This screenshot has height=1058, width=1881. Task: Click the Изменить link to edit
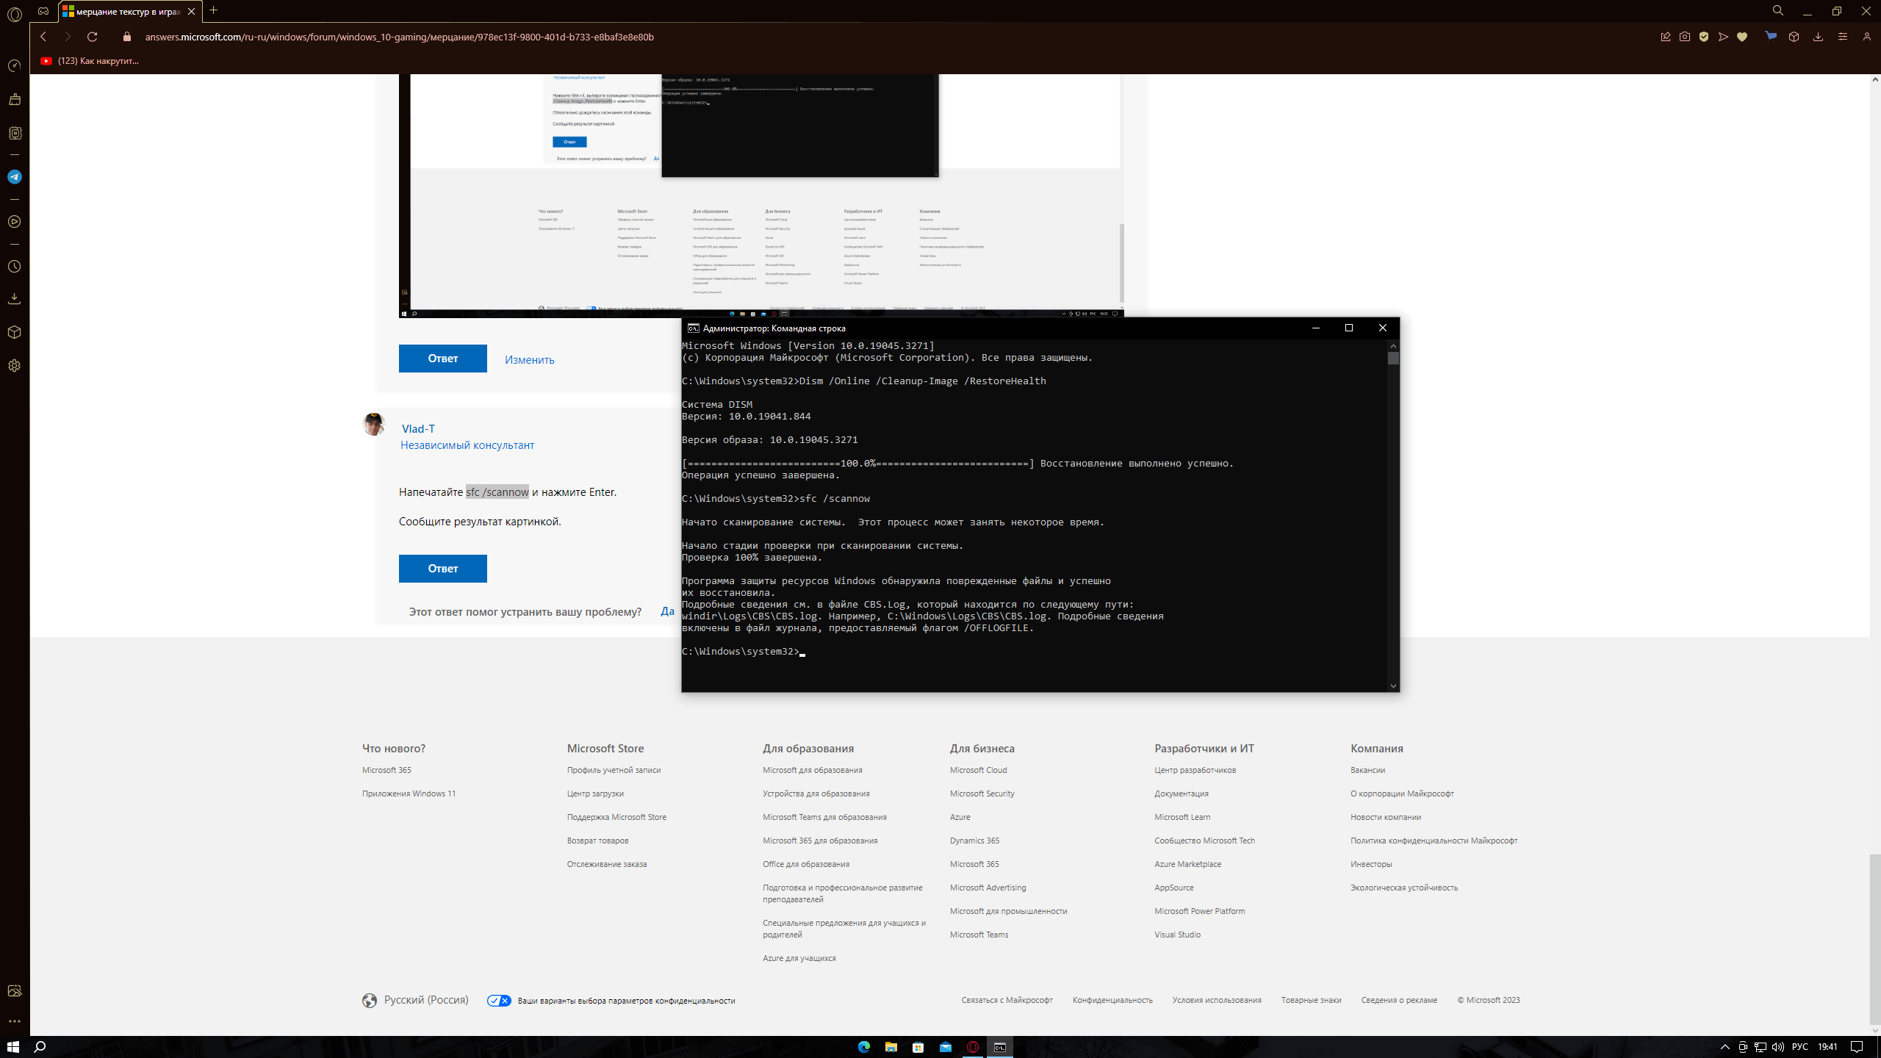coord(530,358)
